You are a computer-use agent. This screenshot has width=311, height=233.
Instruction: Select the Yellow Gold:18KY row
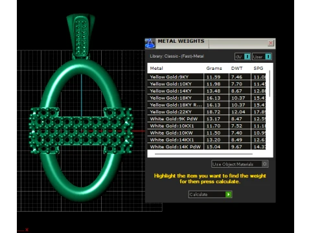(207, 98)
